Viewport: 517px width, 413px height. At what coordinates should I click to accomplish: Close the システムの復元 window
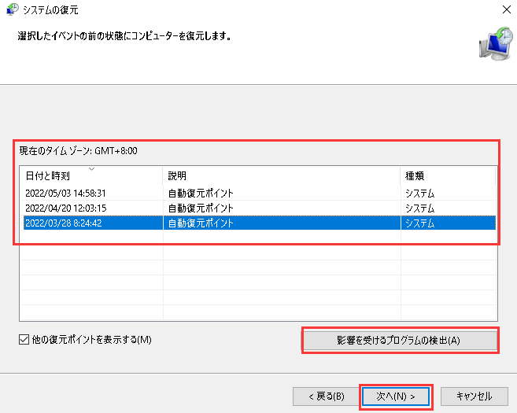(x=507, y=9)
